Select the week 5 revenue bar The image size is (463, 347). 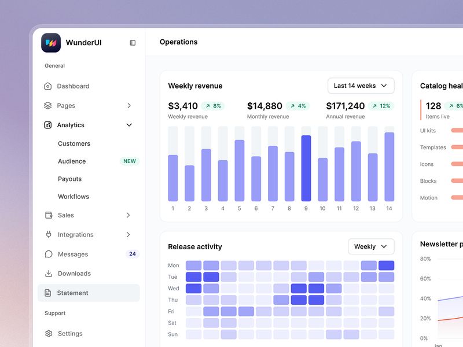(240, 171)
